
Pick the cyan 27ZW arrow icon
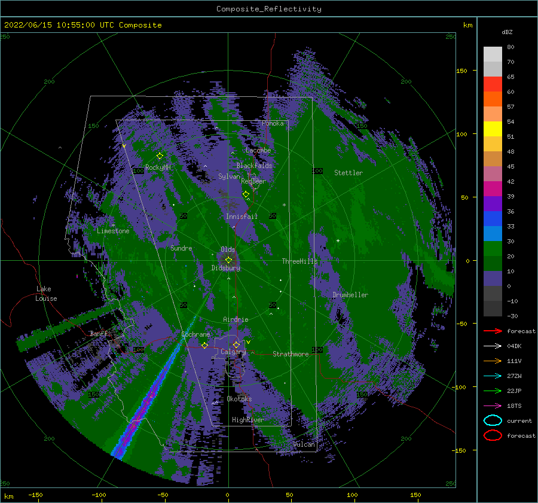pos(493,376)
